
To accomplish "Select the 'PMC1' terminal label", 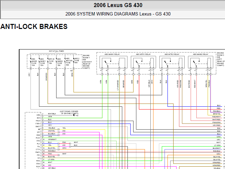I will pos(38,153).
